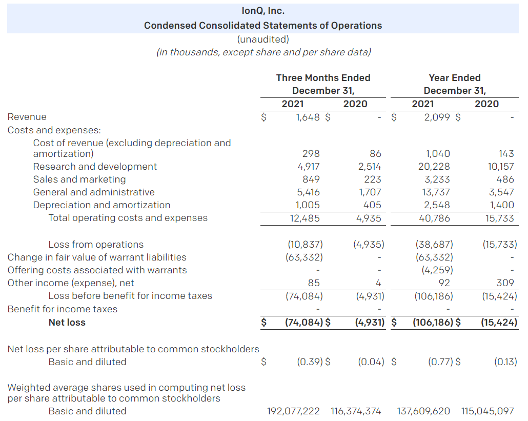Image resolution: width=528 pixels, height=421 pixels.
Task: Select the General and administrative value "3,547"
Action: point(502,192)
